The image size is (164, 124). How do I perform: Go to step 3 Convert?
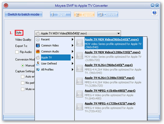pyautogui.click(x=108, y=14)
